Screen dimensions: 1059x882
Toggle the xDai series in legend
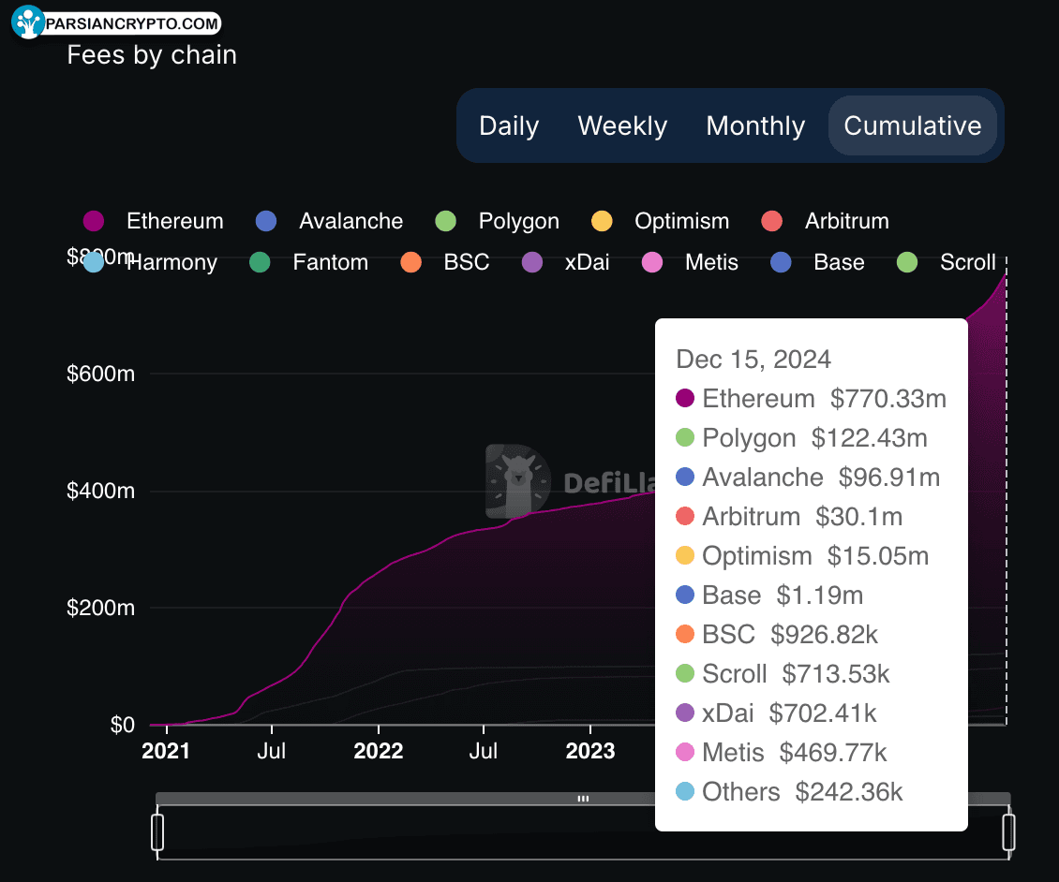point(566,262)
